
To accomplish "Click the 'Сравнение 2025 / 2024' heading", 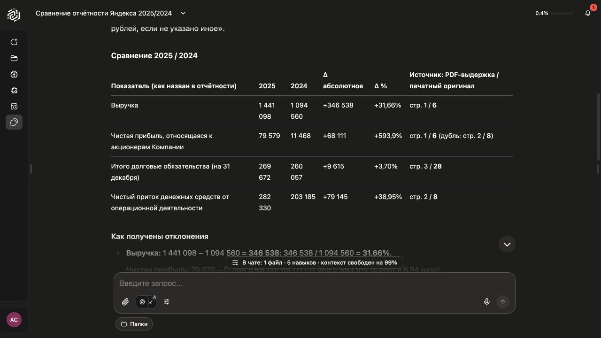I will pyautogui.click(x=154, y=55).
